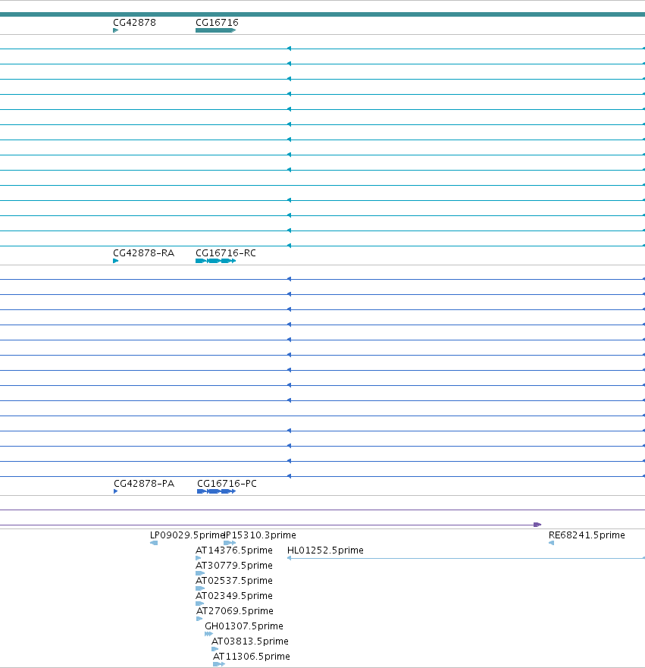Select the teal gene bar under CG16716
The width and height of the screenshot is (645, 668).
point(215,30)
